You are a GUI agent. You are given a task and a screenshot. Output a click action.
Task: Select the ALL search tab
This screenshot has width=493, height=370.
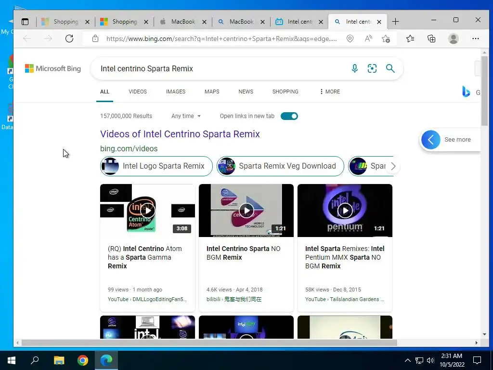[x=104, y=92]
